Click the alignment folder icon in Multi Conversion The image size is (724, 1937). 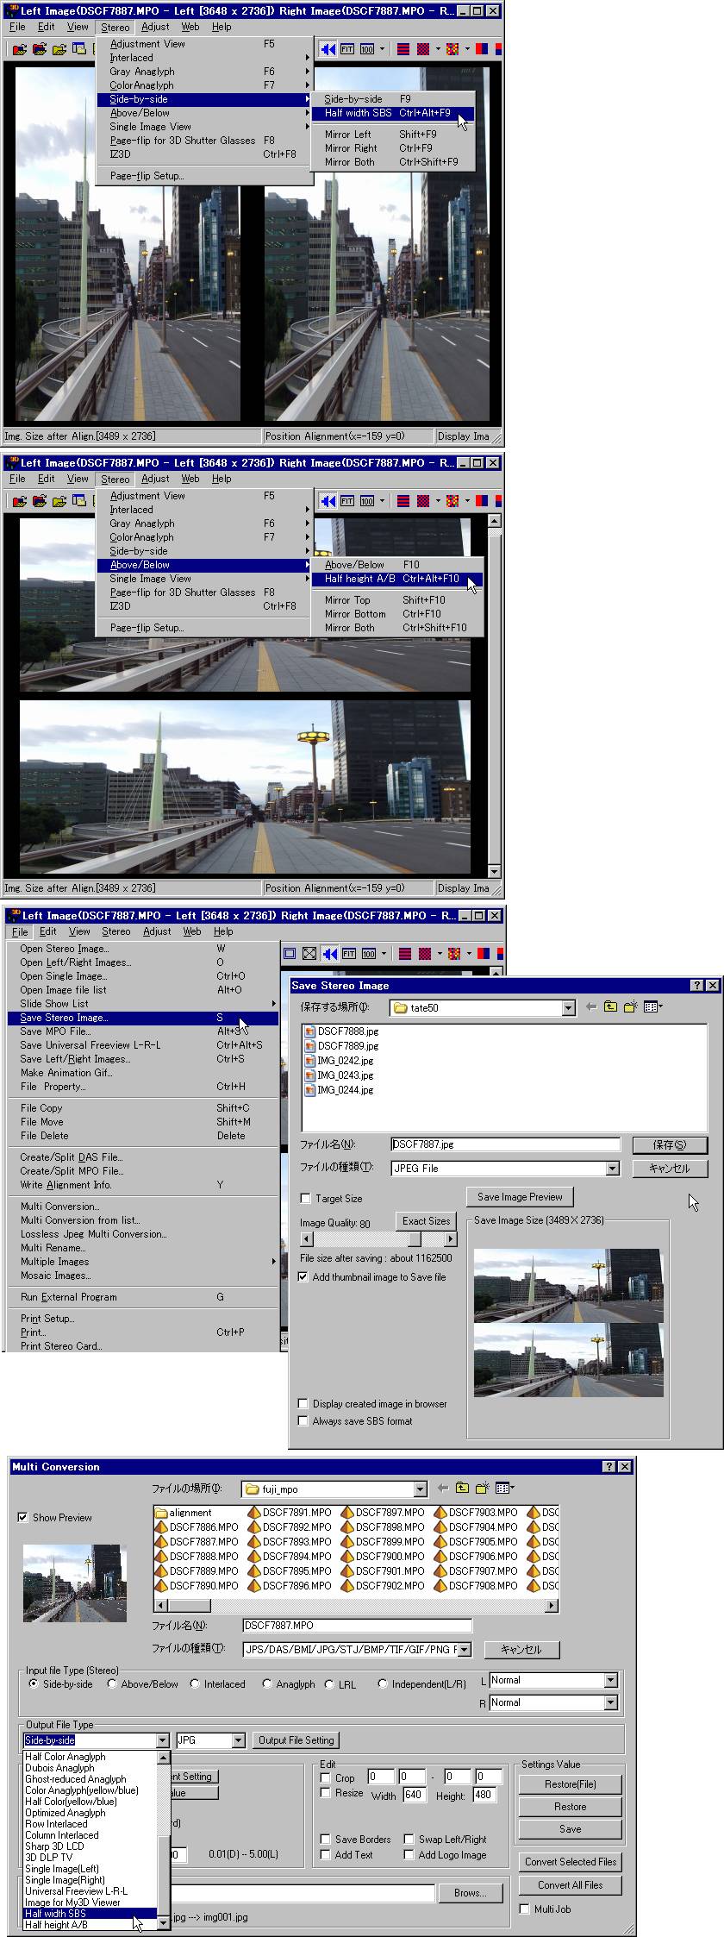pos(161,1513)
